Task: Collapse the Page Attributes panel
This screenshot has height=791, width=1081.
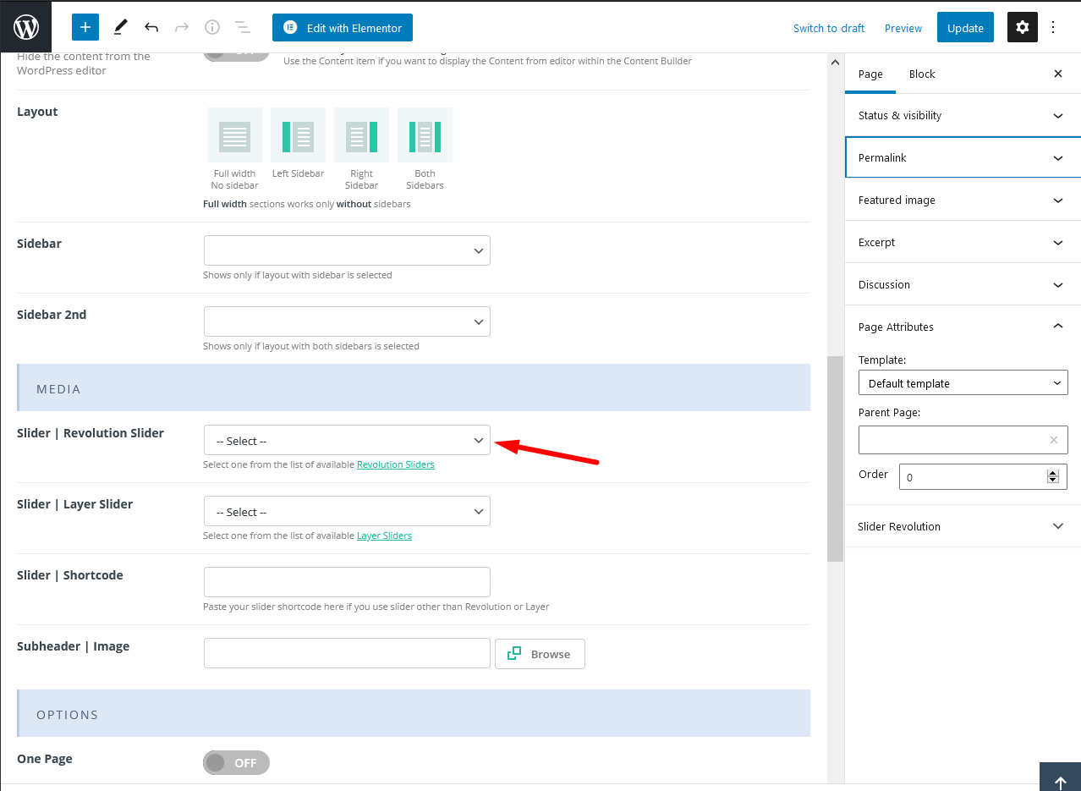Action: [963, 327]
